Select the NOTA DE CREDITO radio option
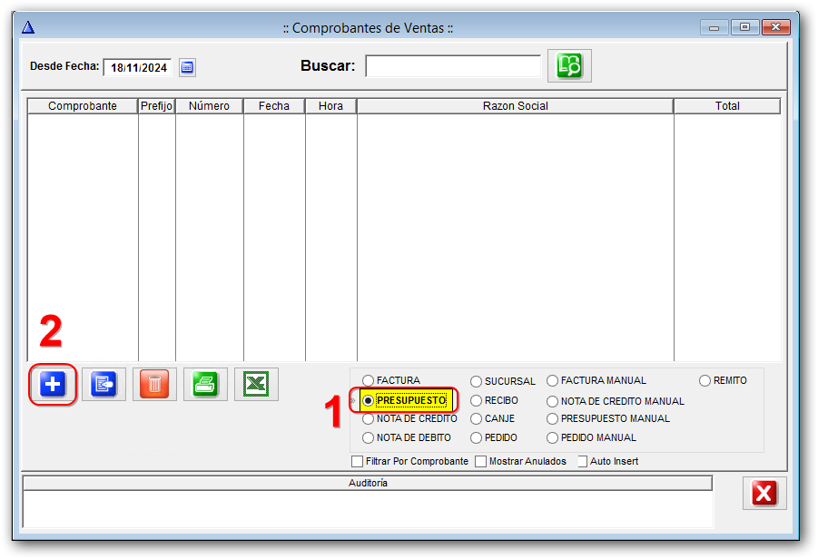This screenshot has width=818, height=559. click(x=369, y=419)
